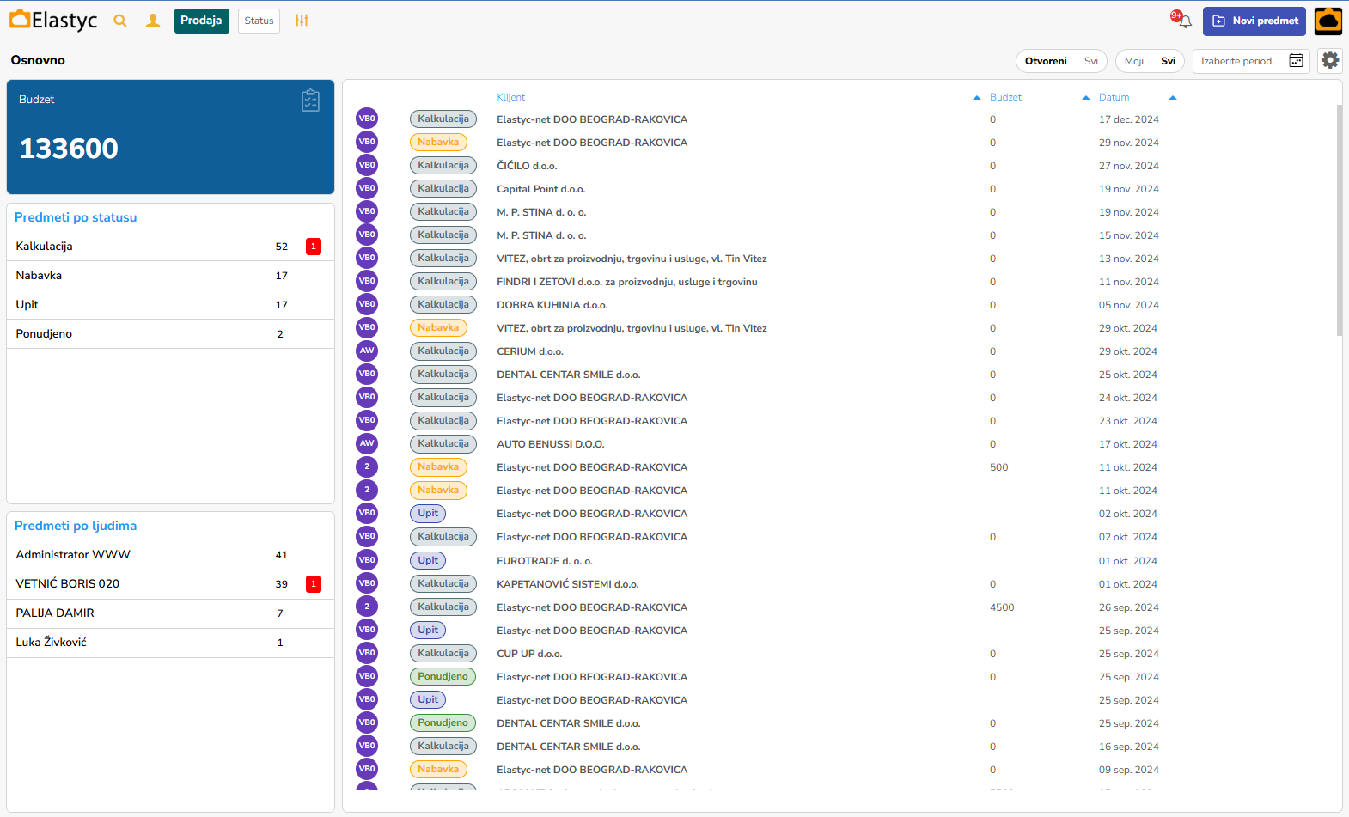
Task: Click the orange cloud account avatar
Action: 1328,21
